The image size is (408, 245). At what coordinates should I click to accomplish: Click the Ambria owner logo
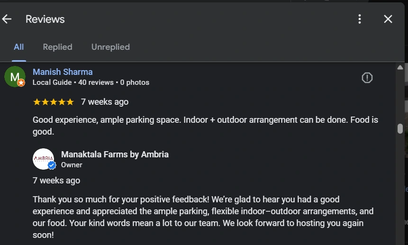click(x=42, y=158)
